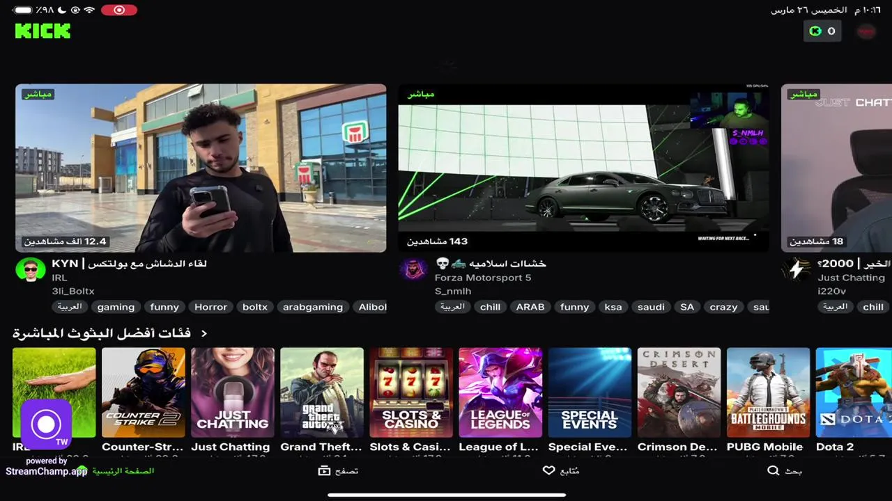Click the PUBG Mobile category label
The width and height of the screenshot is (892, 501).
click(765, 447)
